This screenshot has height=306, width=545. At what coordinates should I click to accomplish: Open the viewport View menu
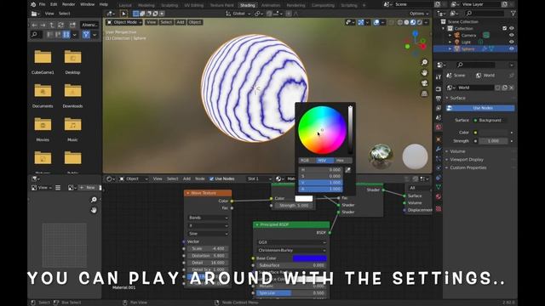(x=151, y=22)
